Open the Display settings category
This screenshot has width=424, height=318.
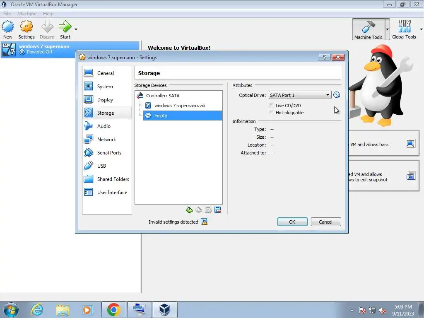click(x=107, y=99)
